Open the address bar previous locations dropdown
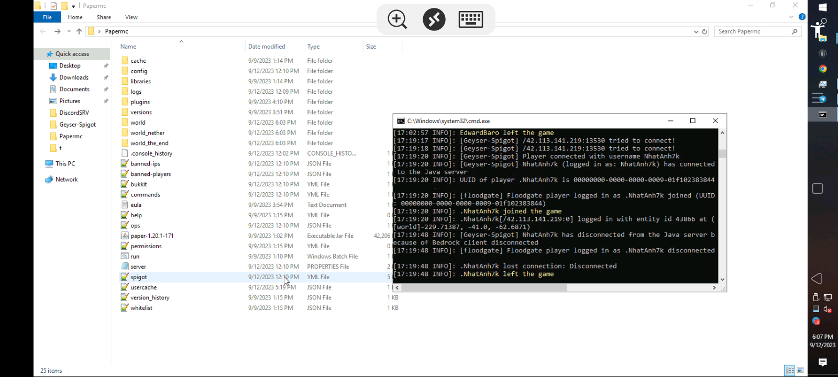 coord(696,31)
